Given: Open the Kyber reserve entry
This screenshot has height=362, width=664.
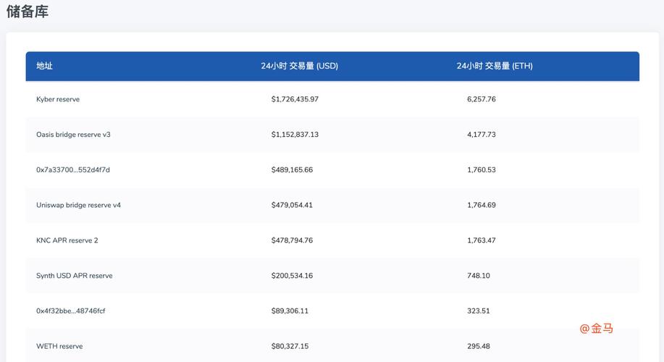Looking at the screenshot, I should 58,99.
